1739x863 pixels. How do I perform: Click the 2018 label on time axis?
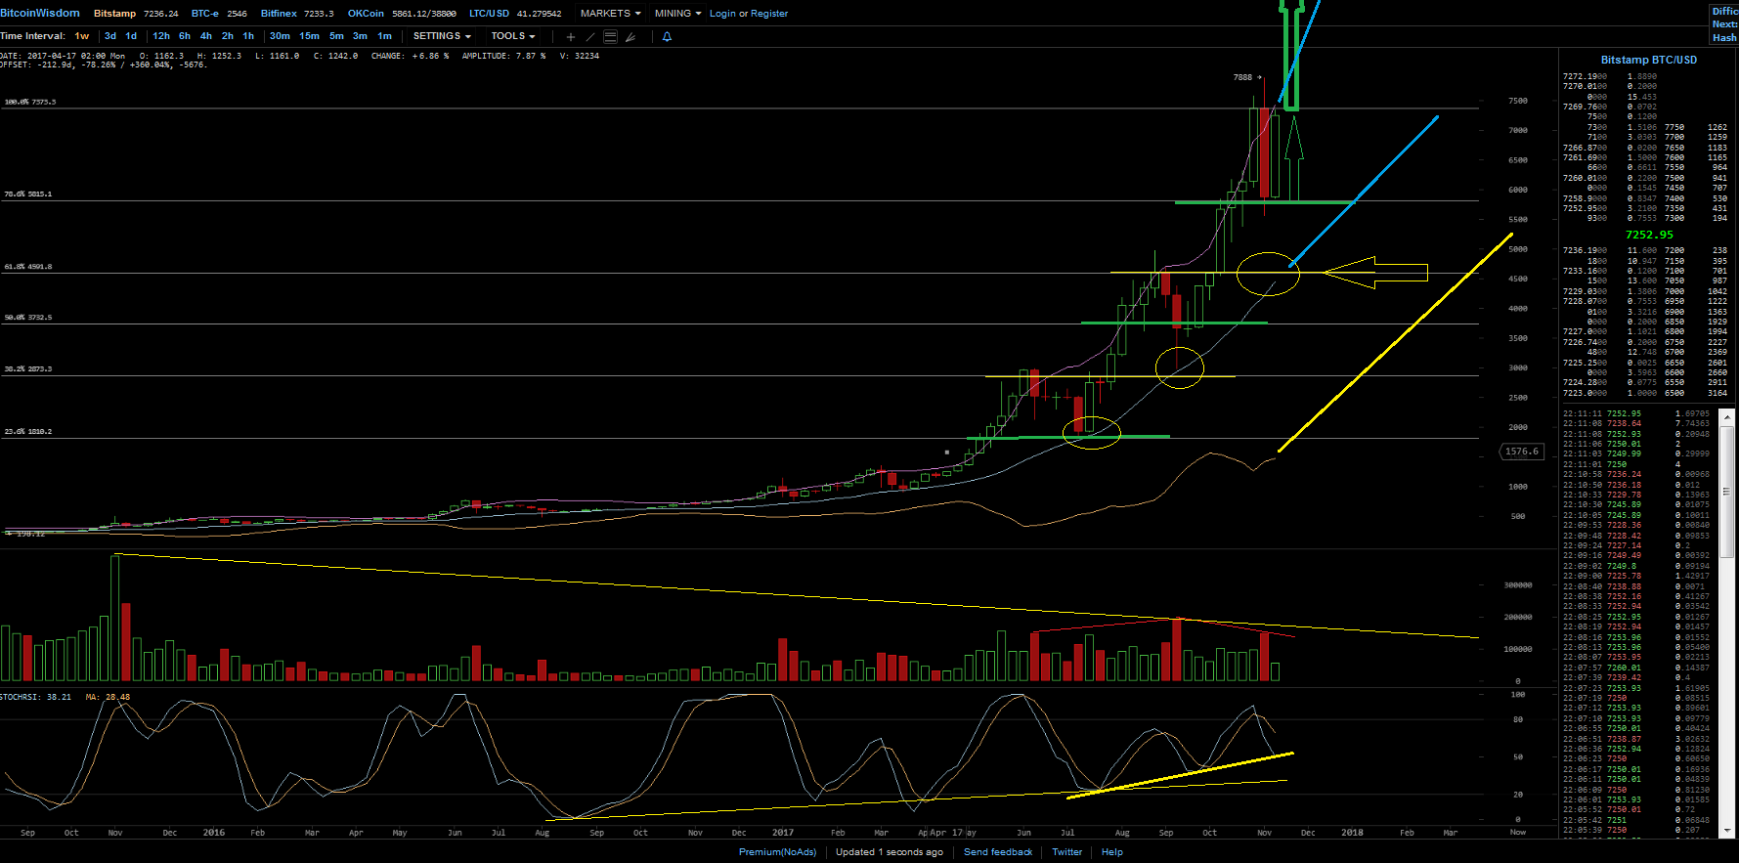point(1352,833)
